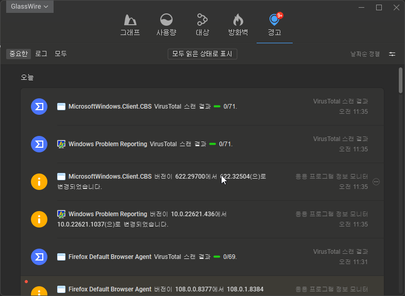The width and height of the screenshot is (405, 296).
Task: Click app window icon beside MicrosoftWindows.Client.CBS VirusTotal
Action: (61, 107)
